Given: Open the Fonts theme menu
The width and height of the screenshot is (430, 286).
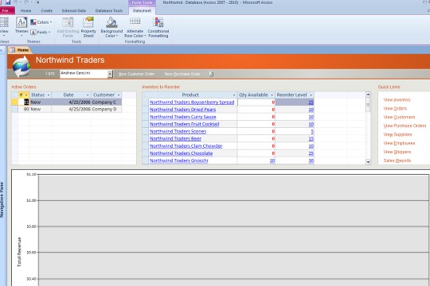Looking at the screenshot, I should [x=41, y=33].
